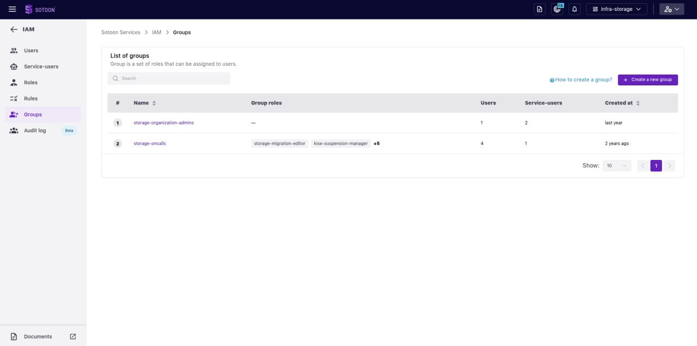Open Roles in the sidebar

tap(43, 83)
